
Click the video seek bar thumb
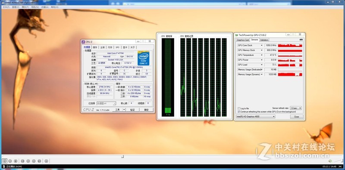(122, 156)
